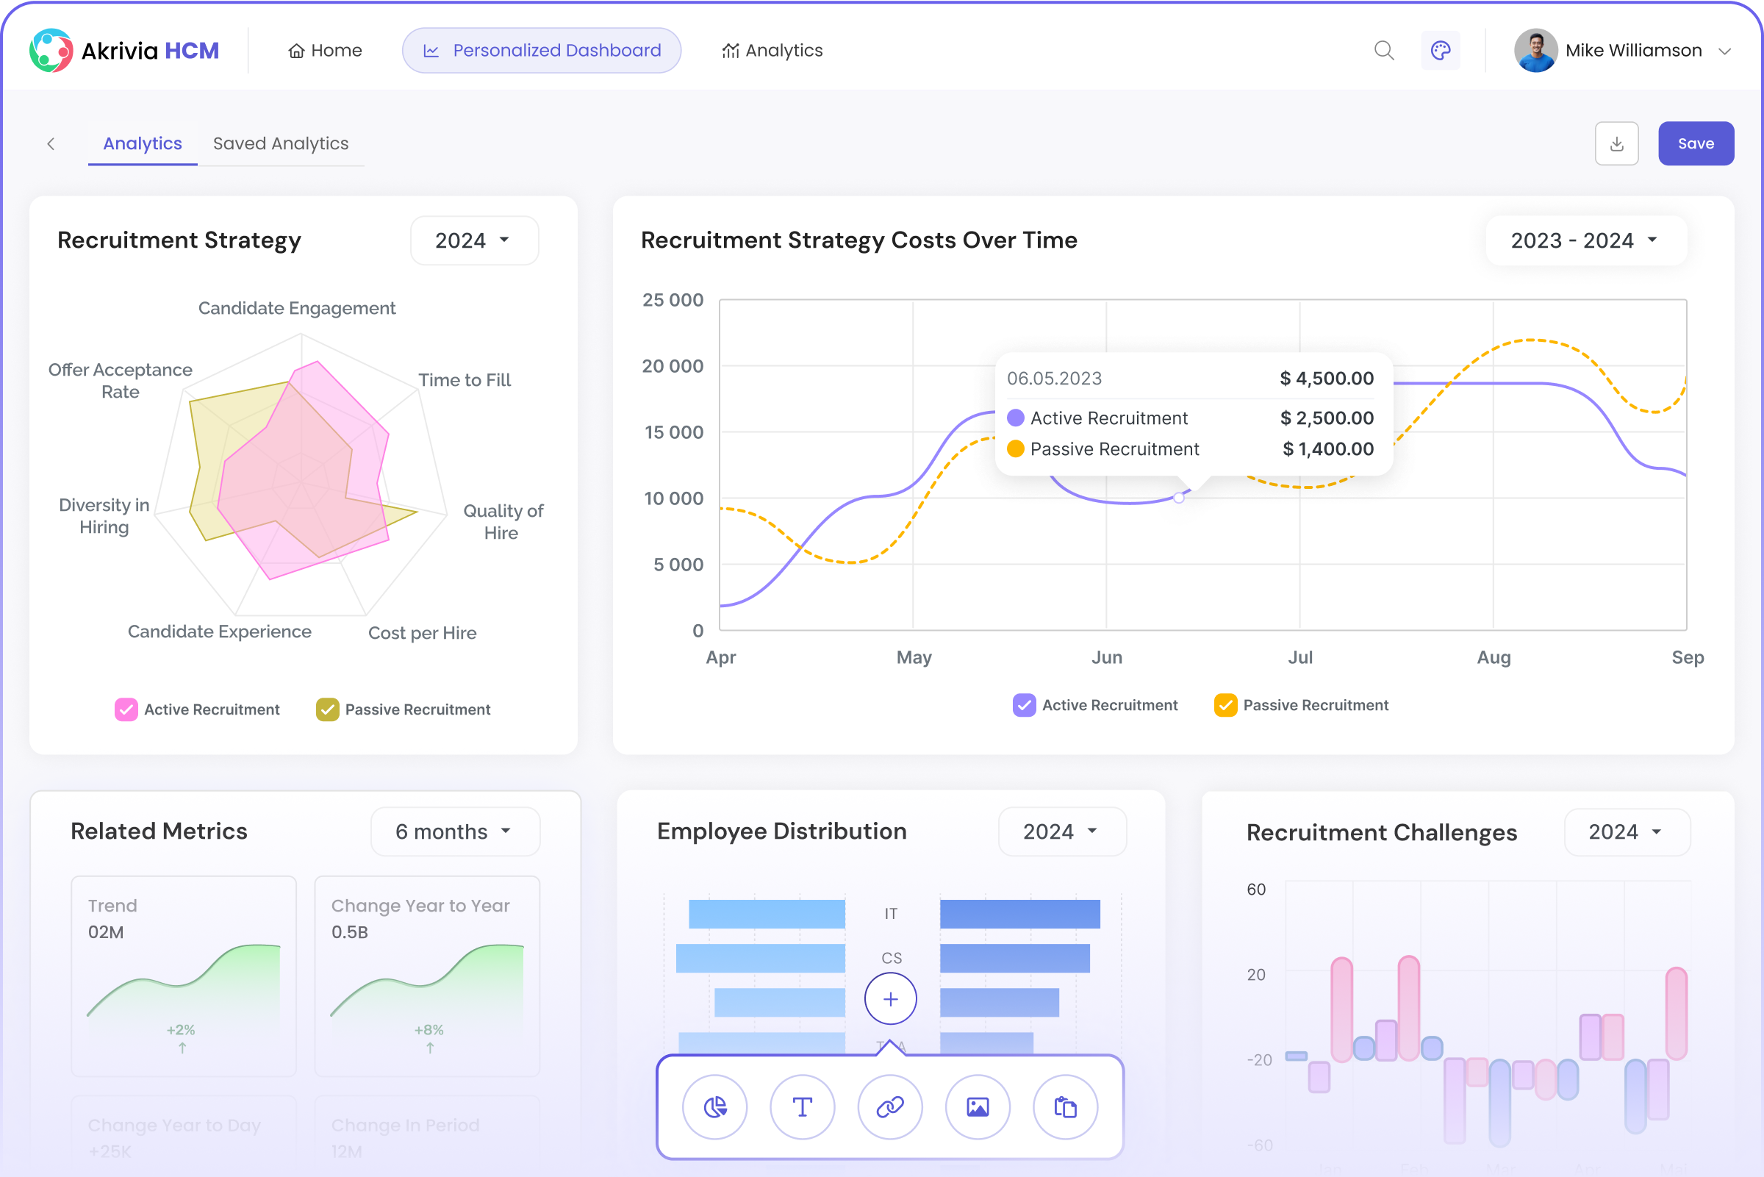Open the Trend 02M metric card
The image size is (1764, 1177).
click(184, 976)
